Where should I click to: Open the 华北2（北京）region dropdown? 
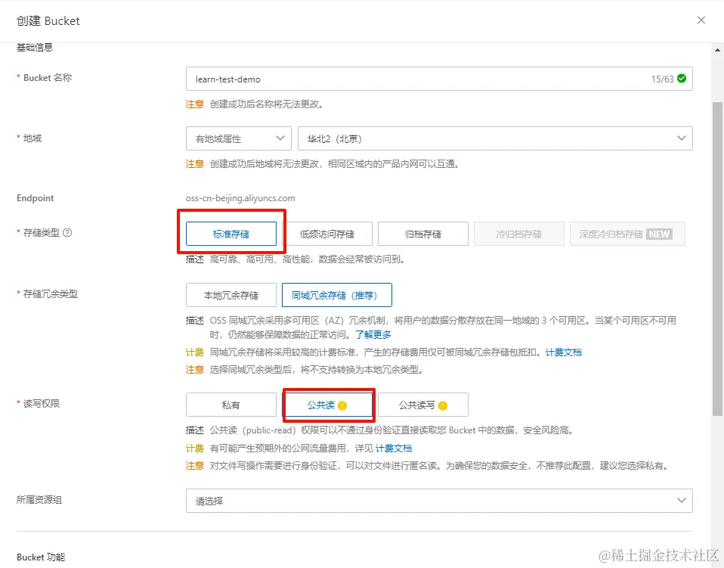(x=495, y=138)
